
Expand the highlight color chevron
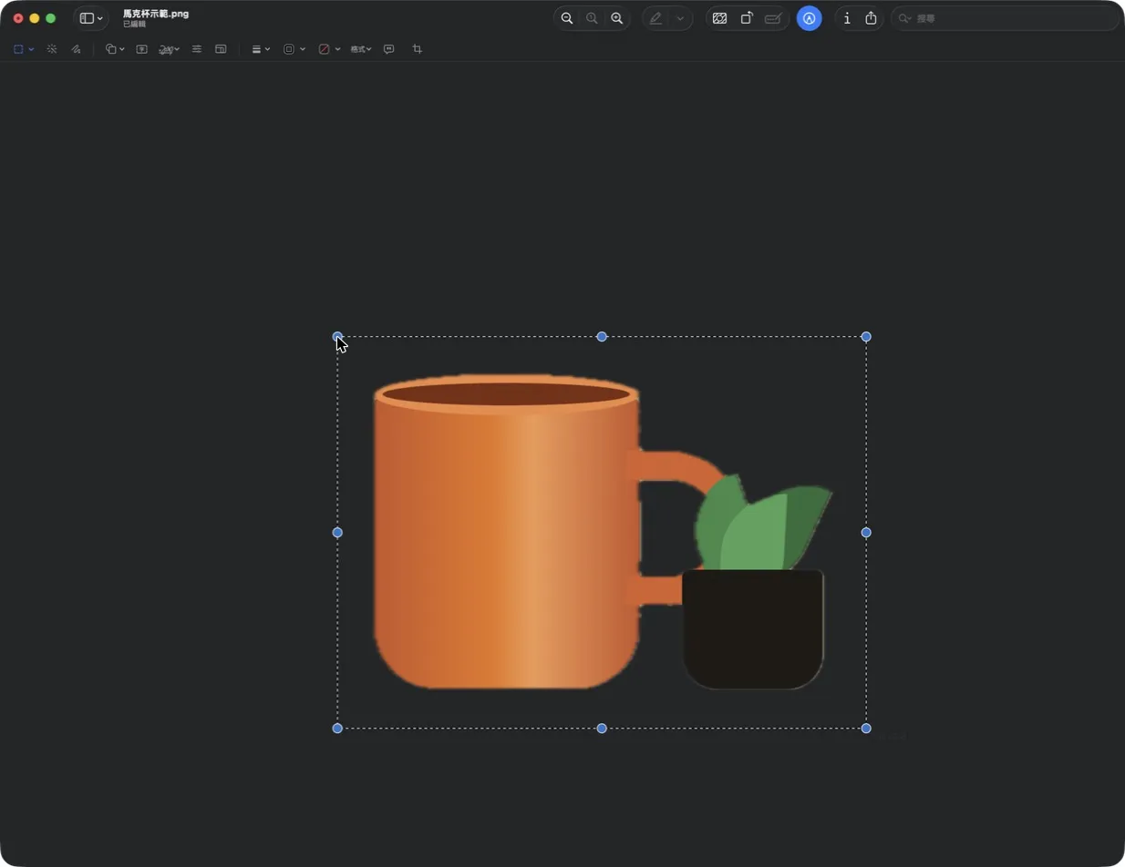(680, 18)
